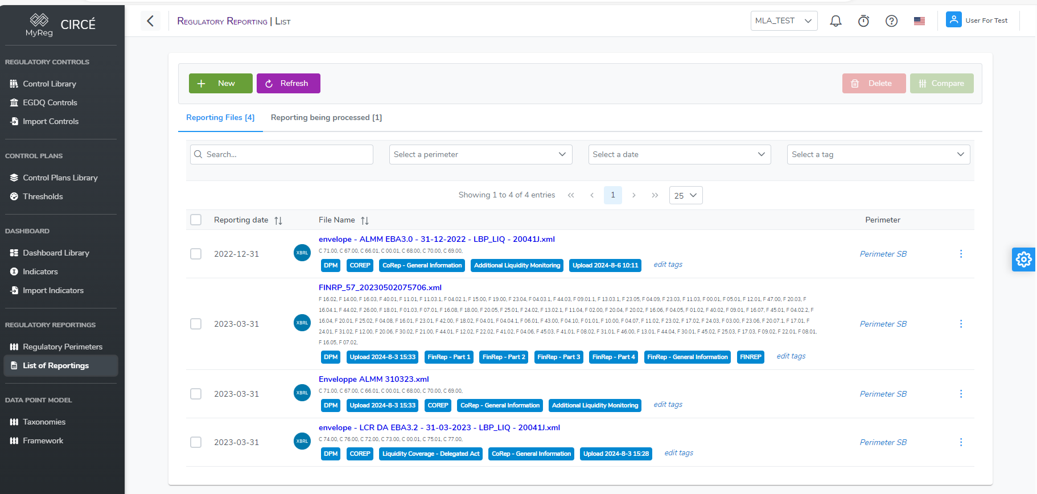Sort by Reporting date column arrows
This screenshot has width=1037, height=494.
[x=278, y=221]
